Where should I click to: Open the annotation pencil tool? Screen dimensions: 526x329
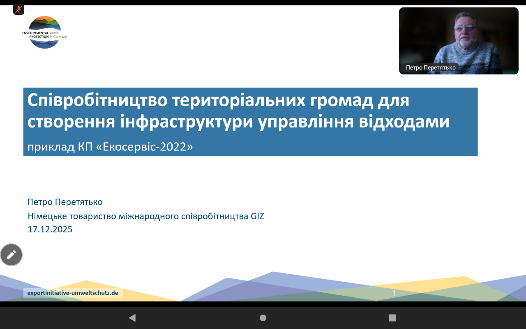[12, 255]
